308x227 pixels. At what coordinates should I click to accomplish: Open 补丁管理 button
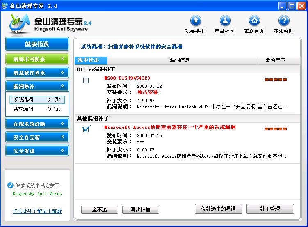(x=270, y=209)
